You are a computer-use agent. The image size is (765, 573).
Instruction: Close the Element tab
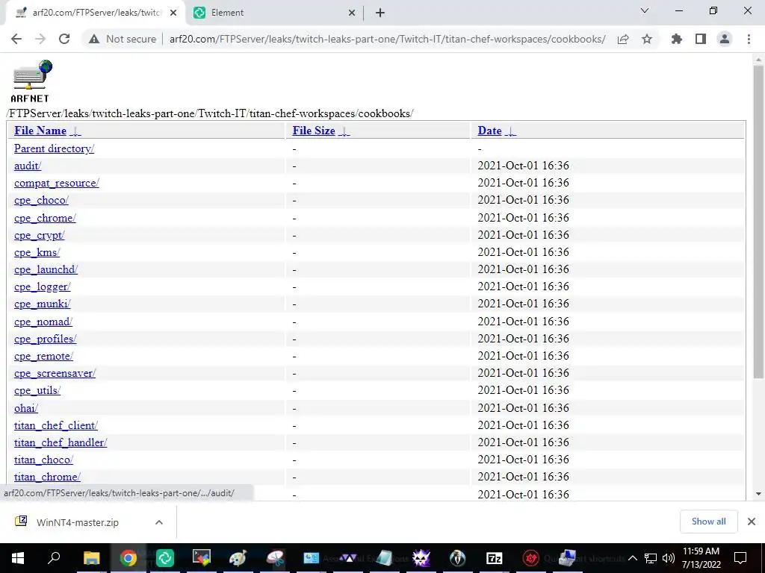click(x=352, y=13)
